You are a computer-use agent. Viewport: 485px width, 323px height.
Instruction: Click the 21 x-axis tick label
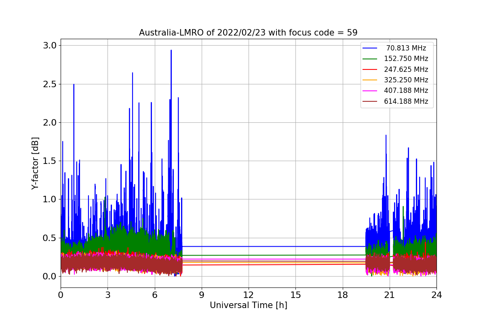point(390,295)
